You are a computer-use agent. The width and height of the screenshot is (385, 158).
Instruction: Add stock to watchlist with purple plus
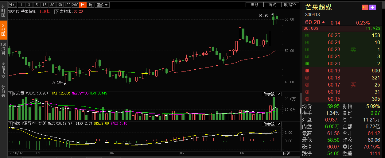point(372,7)
